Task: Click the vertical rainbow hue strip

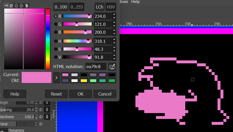Action: pos(48,39)
